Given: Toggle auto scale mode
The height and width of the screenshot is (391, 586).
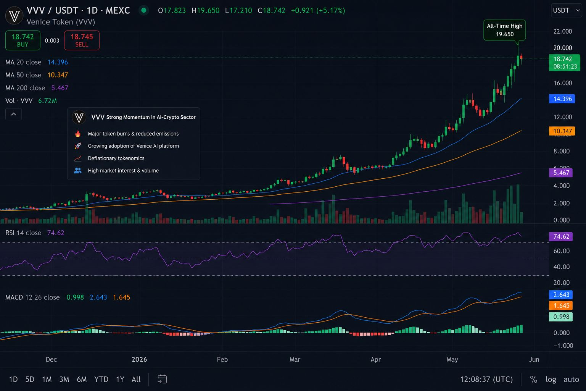Looking at the screenshot, I should pyautogui.click(x=571, y=380).
